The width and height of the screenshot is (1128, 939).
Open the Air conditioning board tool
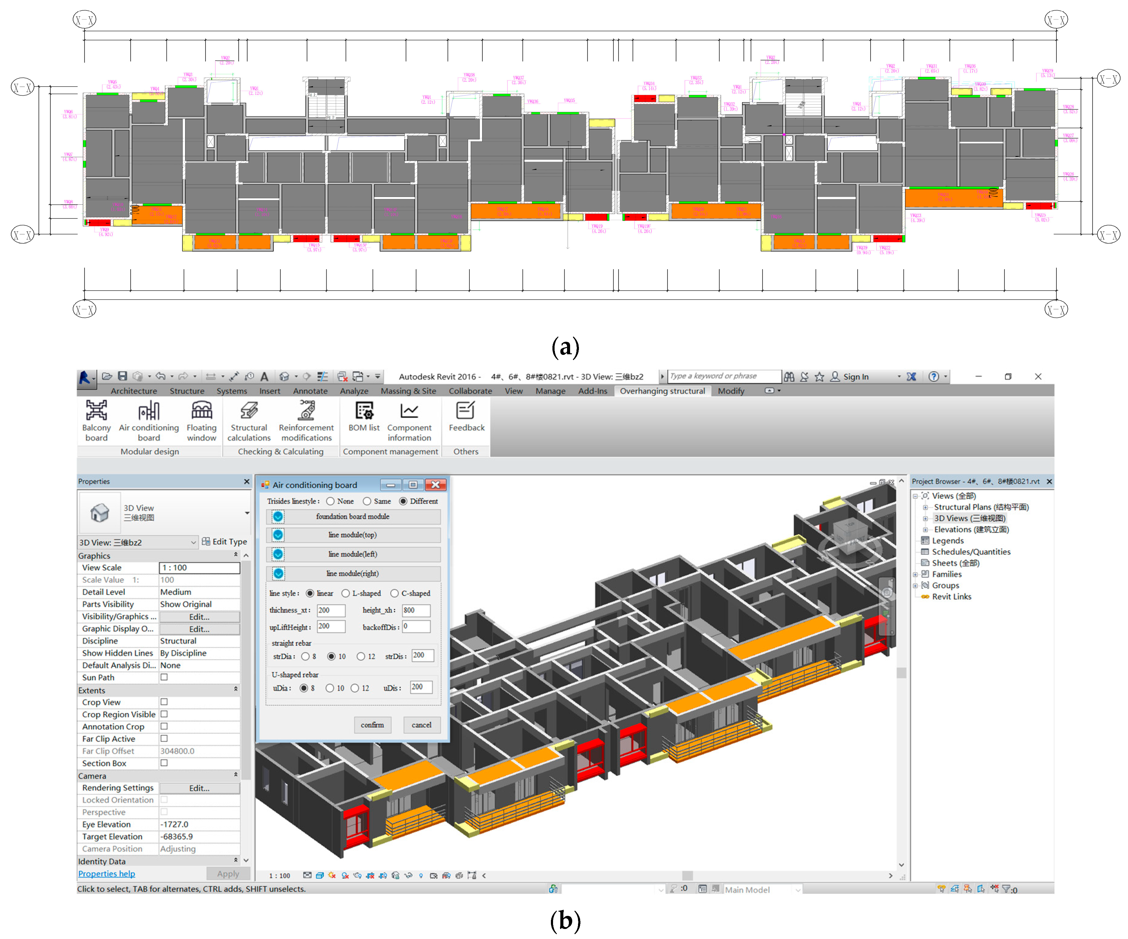pyautogui.click(x=148, y=420)
